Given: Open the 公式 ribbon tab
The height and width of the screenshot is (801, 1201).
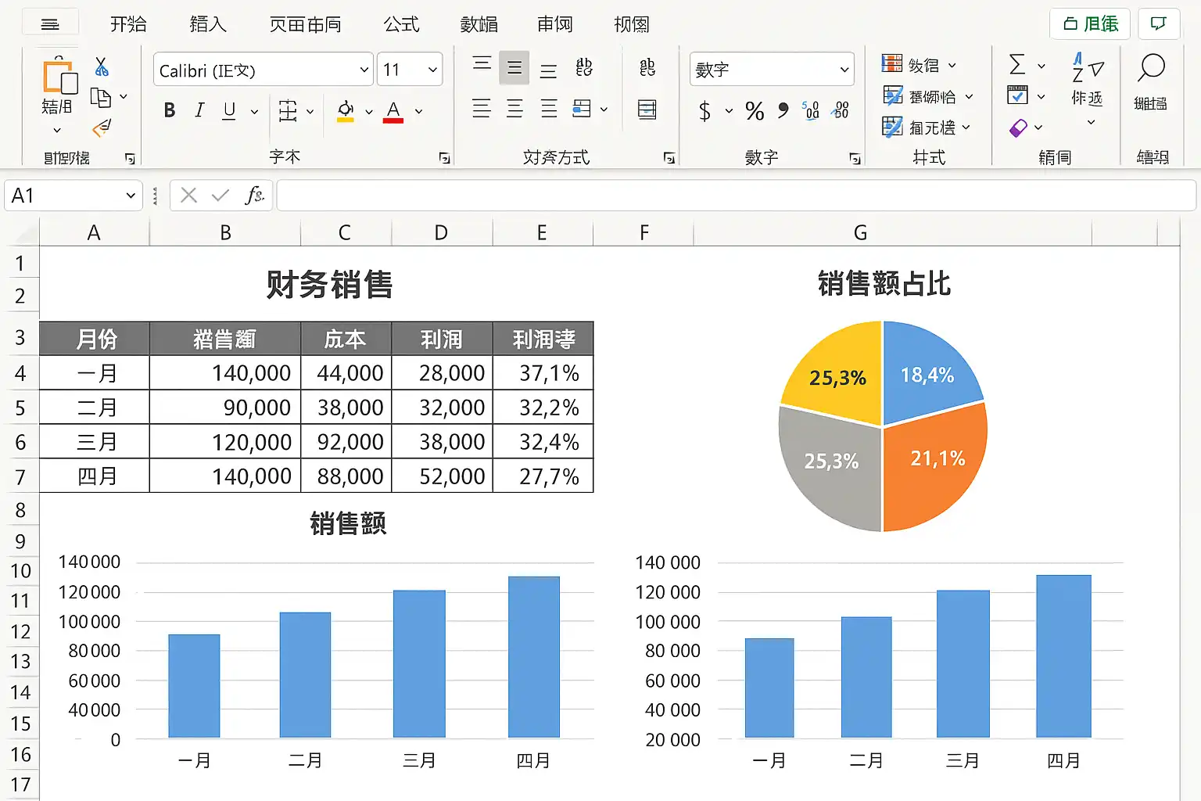Looking at the screenshot, I should click(401, 24).
